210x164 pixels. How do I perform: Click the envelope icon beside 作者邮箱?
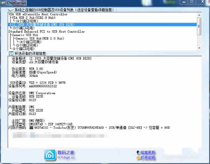coord(138,158)
